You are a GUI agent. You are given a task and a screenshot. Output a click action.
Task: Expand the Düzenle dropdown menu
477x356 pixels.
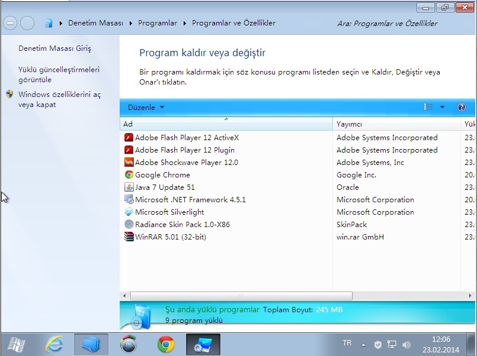(x=146, y=108)
